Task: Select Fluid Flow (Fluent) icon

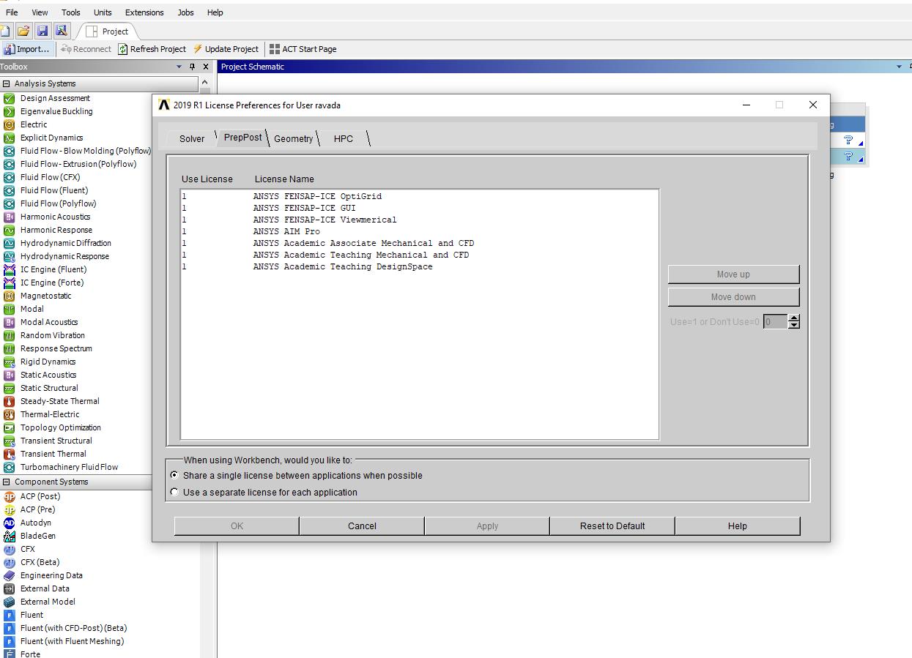Action: 9,190
